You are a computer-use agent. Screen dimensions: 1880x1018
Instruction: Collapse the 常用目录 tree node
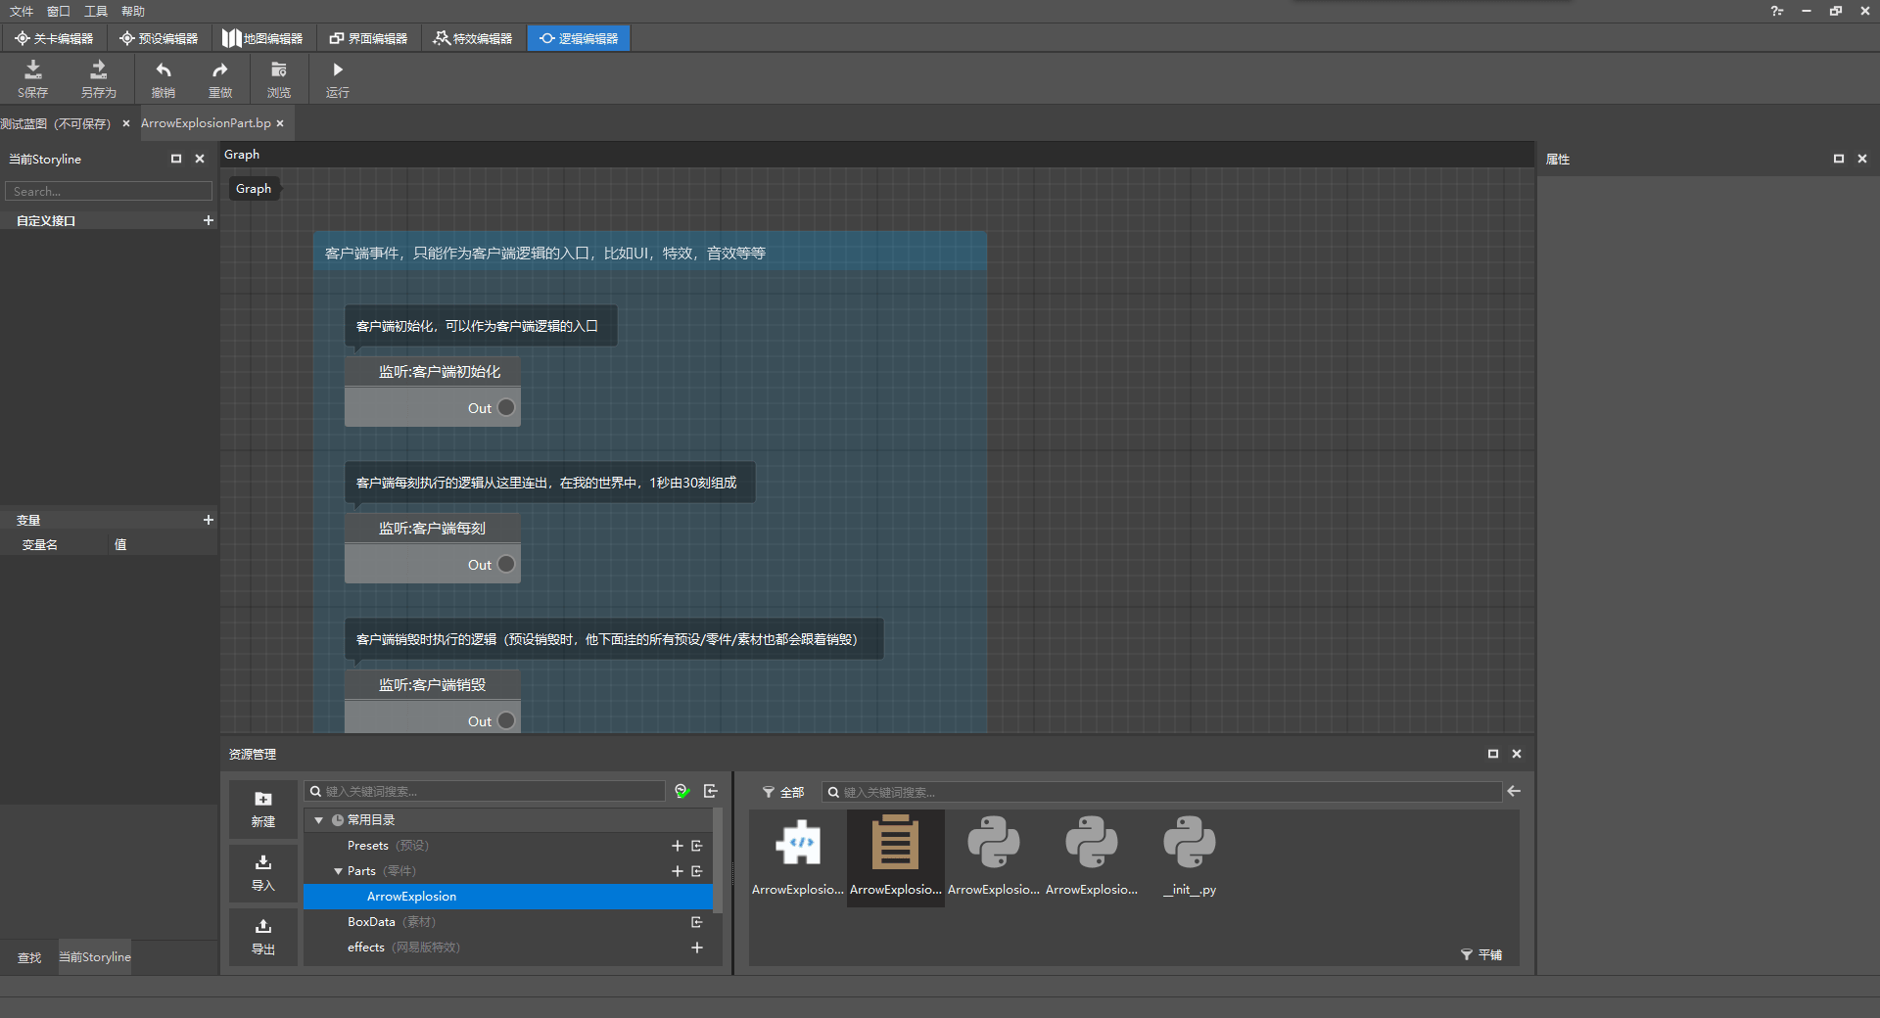[318, 820]
